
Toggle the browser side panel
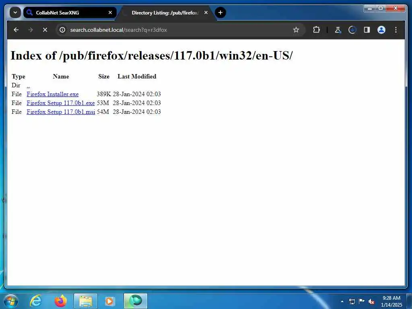(367, 30)
